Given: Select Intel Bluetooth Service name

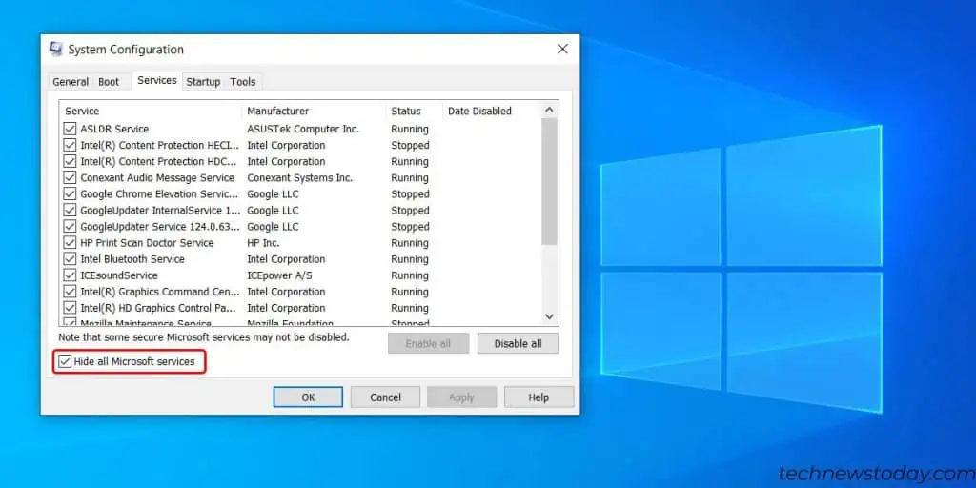Looking at the screenshot, I should coord(132,259).
